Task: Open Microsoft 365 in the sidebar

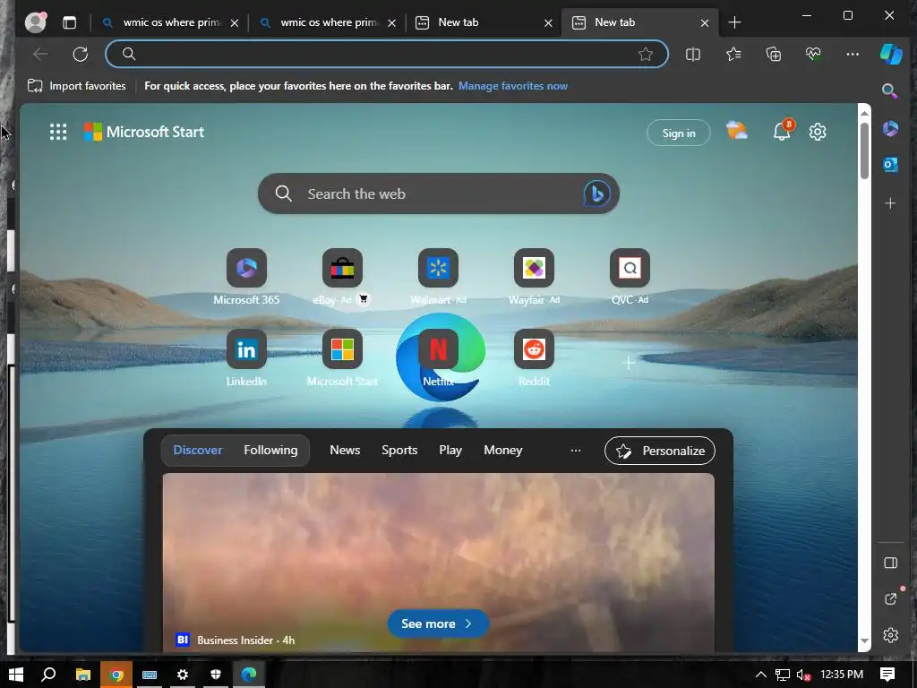Action: pyautogui.click(x=890, y=128)
